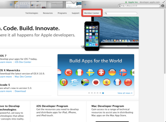Select the China flag icon
The height and width of the screenshot is (122, 166).
[128, 82]
